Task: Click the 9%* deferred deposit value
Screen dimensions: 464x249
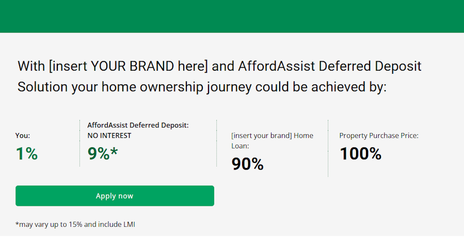Action: coord(103,154)
